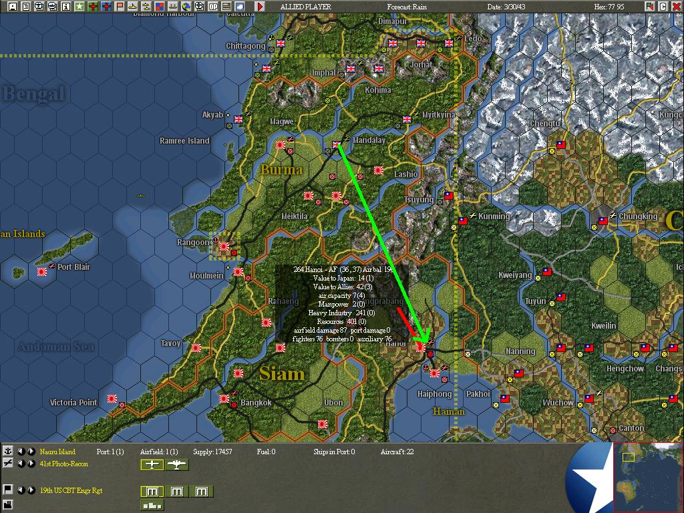Previous land unit arrow beside 19th US CBT
The image size is (684, 513).
pyautogui.click(x=21, y=490)
